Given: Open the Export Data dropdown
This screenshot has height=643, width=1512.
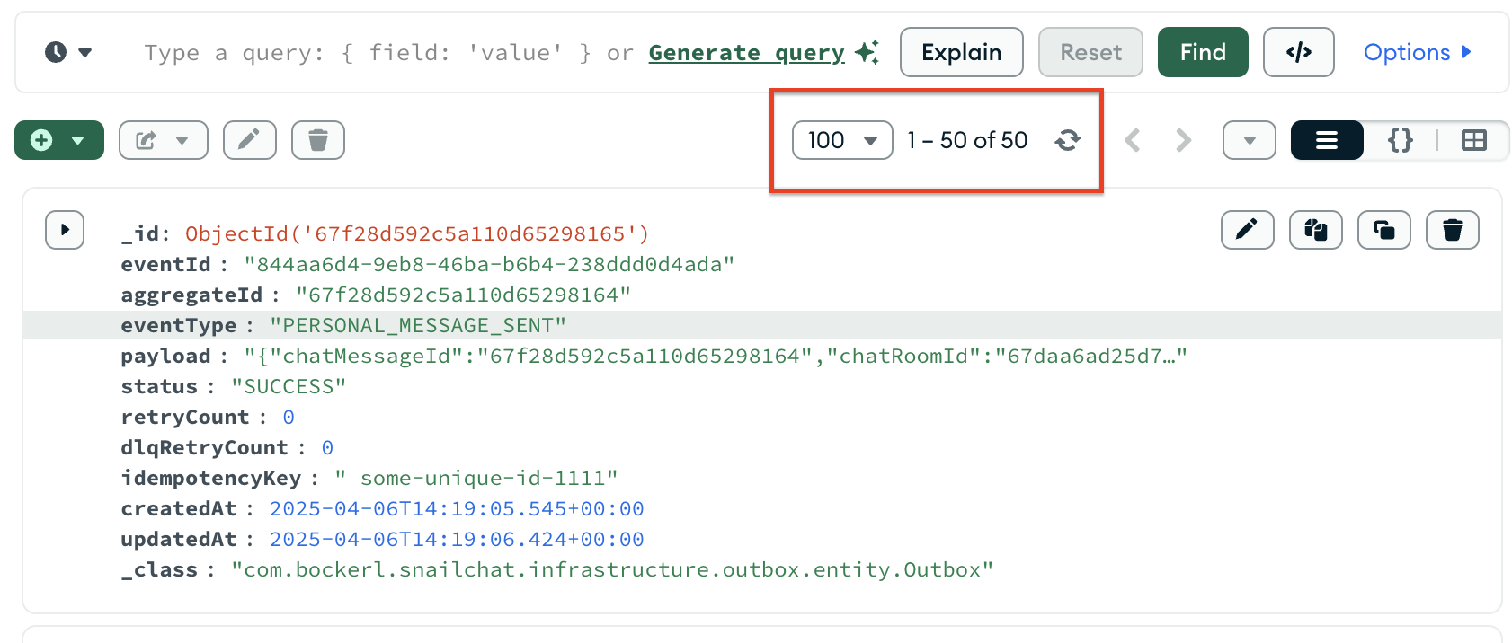Looking at the screenshot, I should [163, 140].
